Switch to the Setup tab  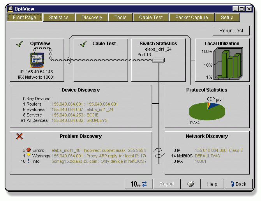click(227, 18)
